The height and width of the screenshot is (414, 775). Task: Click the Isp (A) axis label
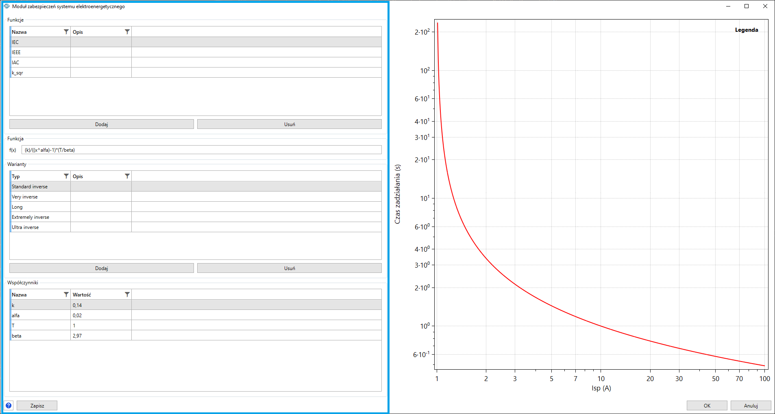tap(601, 388)
